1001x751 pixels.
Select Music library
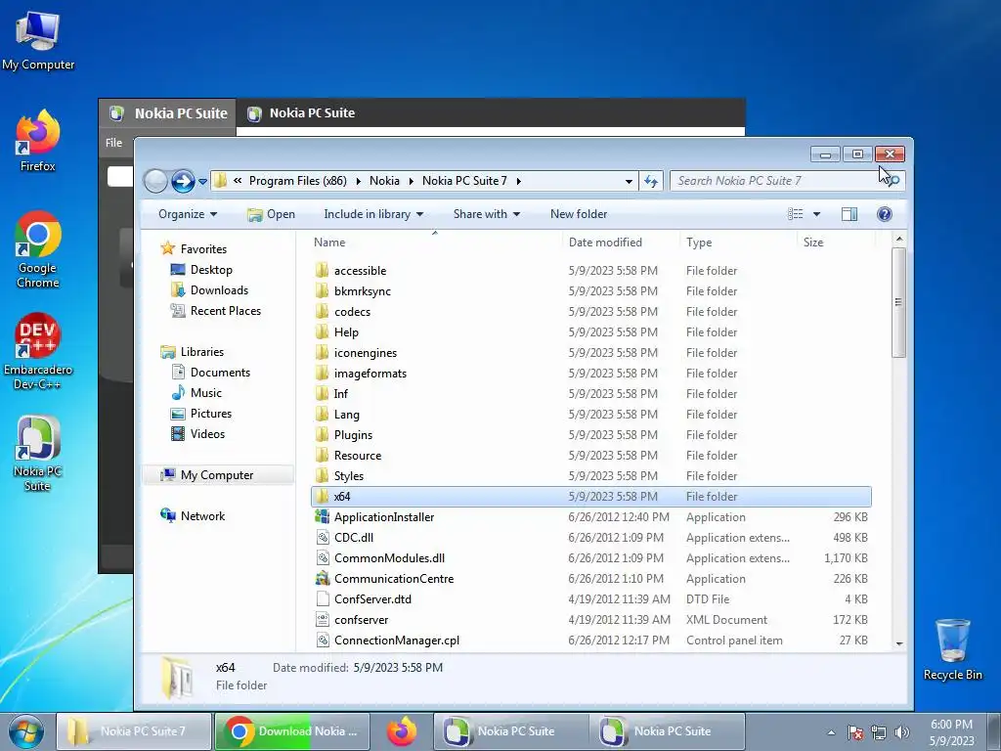[196, 393]
